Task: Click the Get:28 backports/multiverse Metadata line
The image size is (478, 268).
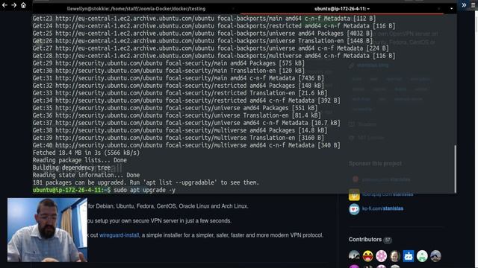Action: coord(214,56)
